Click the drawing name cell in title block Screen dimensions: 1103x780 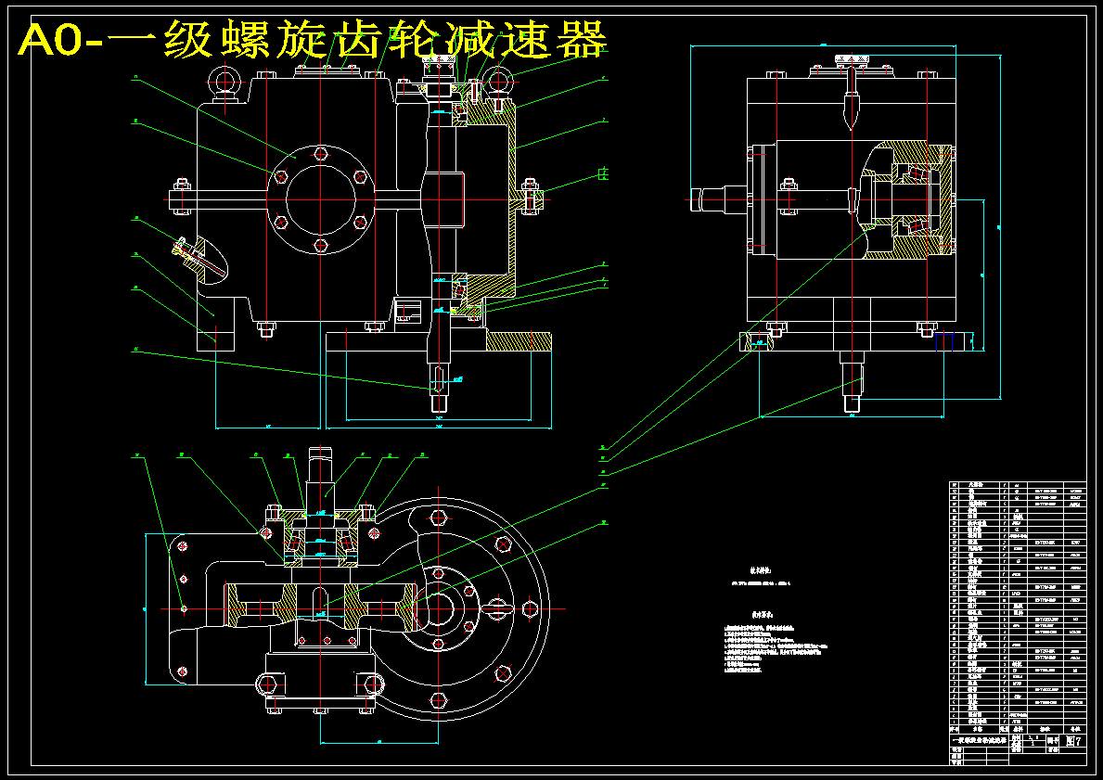pos(980,741)
